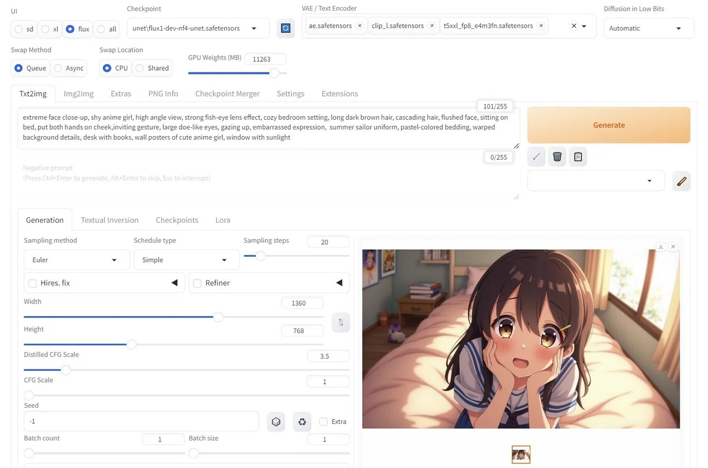This screenshot has width=708, height=468.
Task: Select the output image thumbnail below preview
Action: tap(521, 454)
